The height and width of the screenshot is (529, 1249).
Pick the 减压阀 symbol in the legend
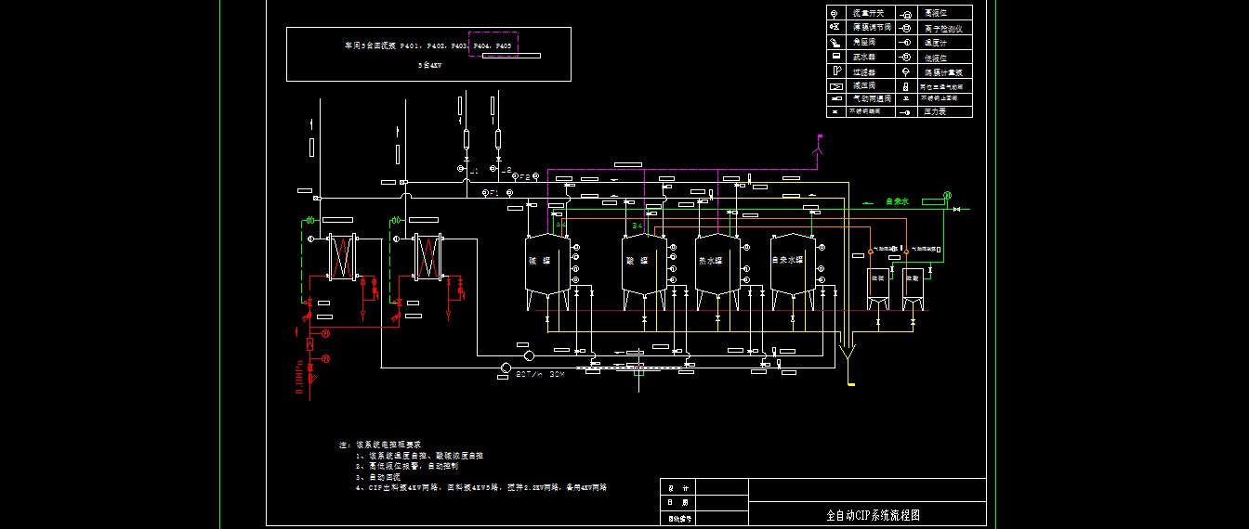[x=836, y=86]
